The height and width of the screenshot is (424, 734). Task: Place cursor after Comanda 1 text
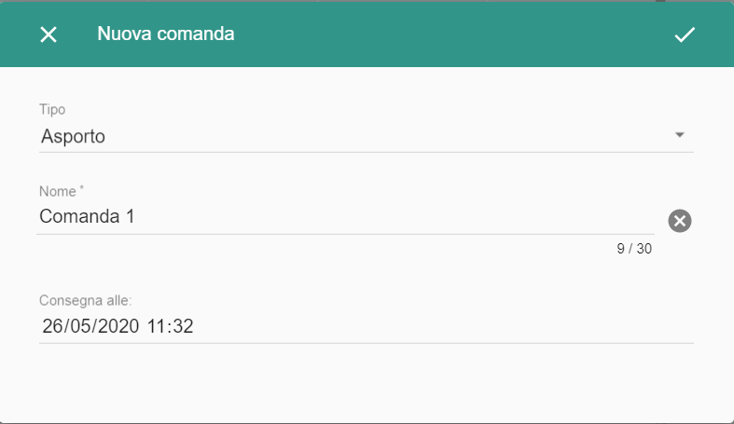pyautogui.click(x=137, y=217)
